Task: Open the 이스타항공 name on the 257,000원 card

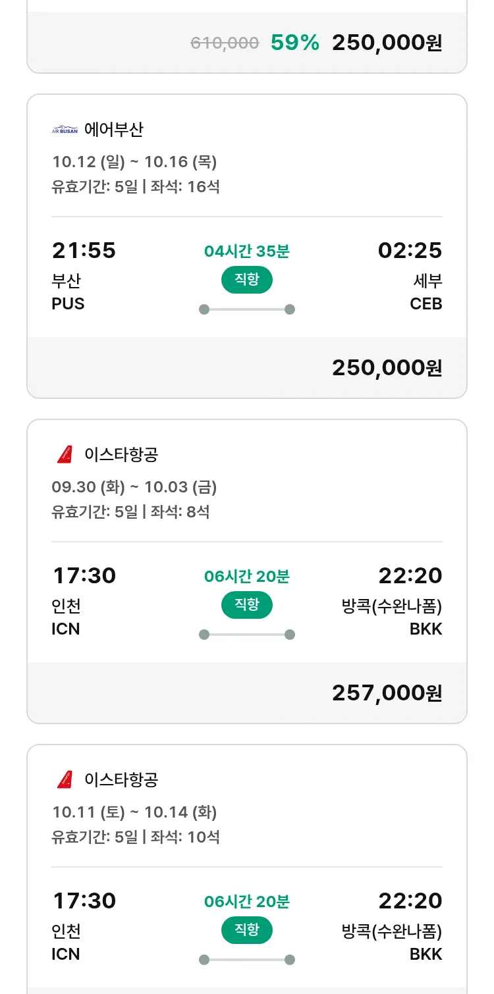Action: click(x=121, y=454)
